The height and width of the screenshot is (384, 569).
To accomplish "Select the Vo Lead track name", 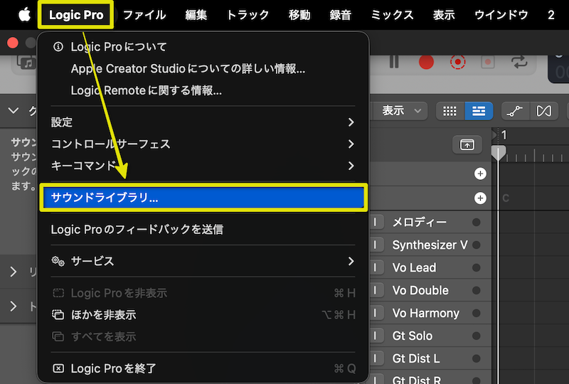I will pyautogui.click(x=414, y=268).
